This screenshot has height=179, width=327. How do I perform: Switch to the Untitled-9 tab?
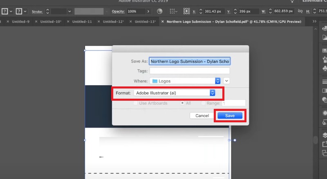coord(21,22)
